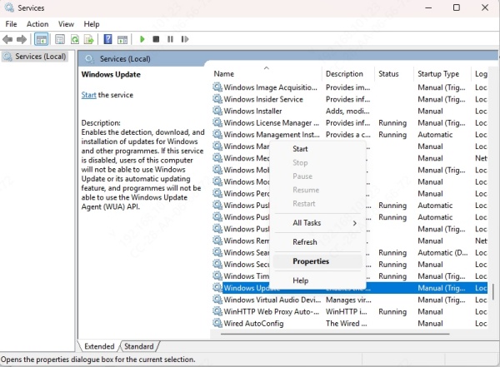500x367 pixels.
Task: Click 'Manages vir...' description cell
Action: coord(348,300)
